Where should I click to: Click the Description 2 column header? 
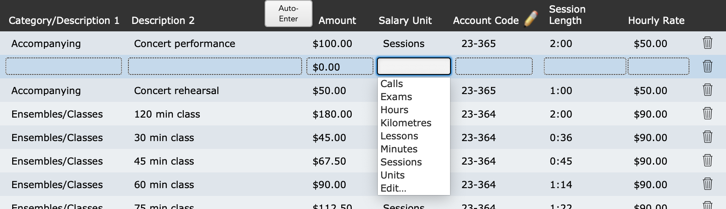point(163,20)
